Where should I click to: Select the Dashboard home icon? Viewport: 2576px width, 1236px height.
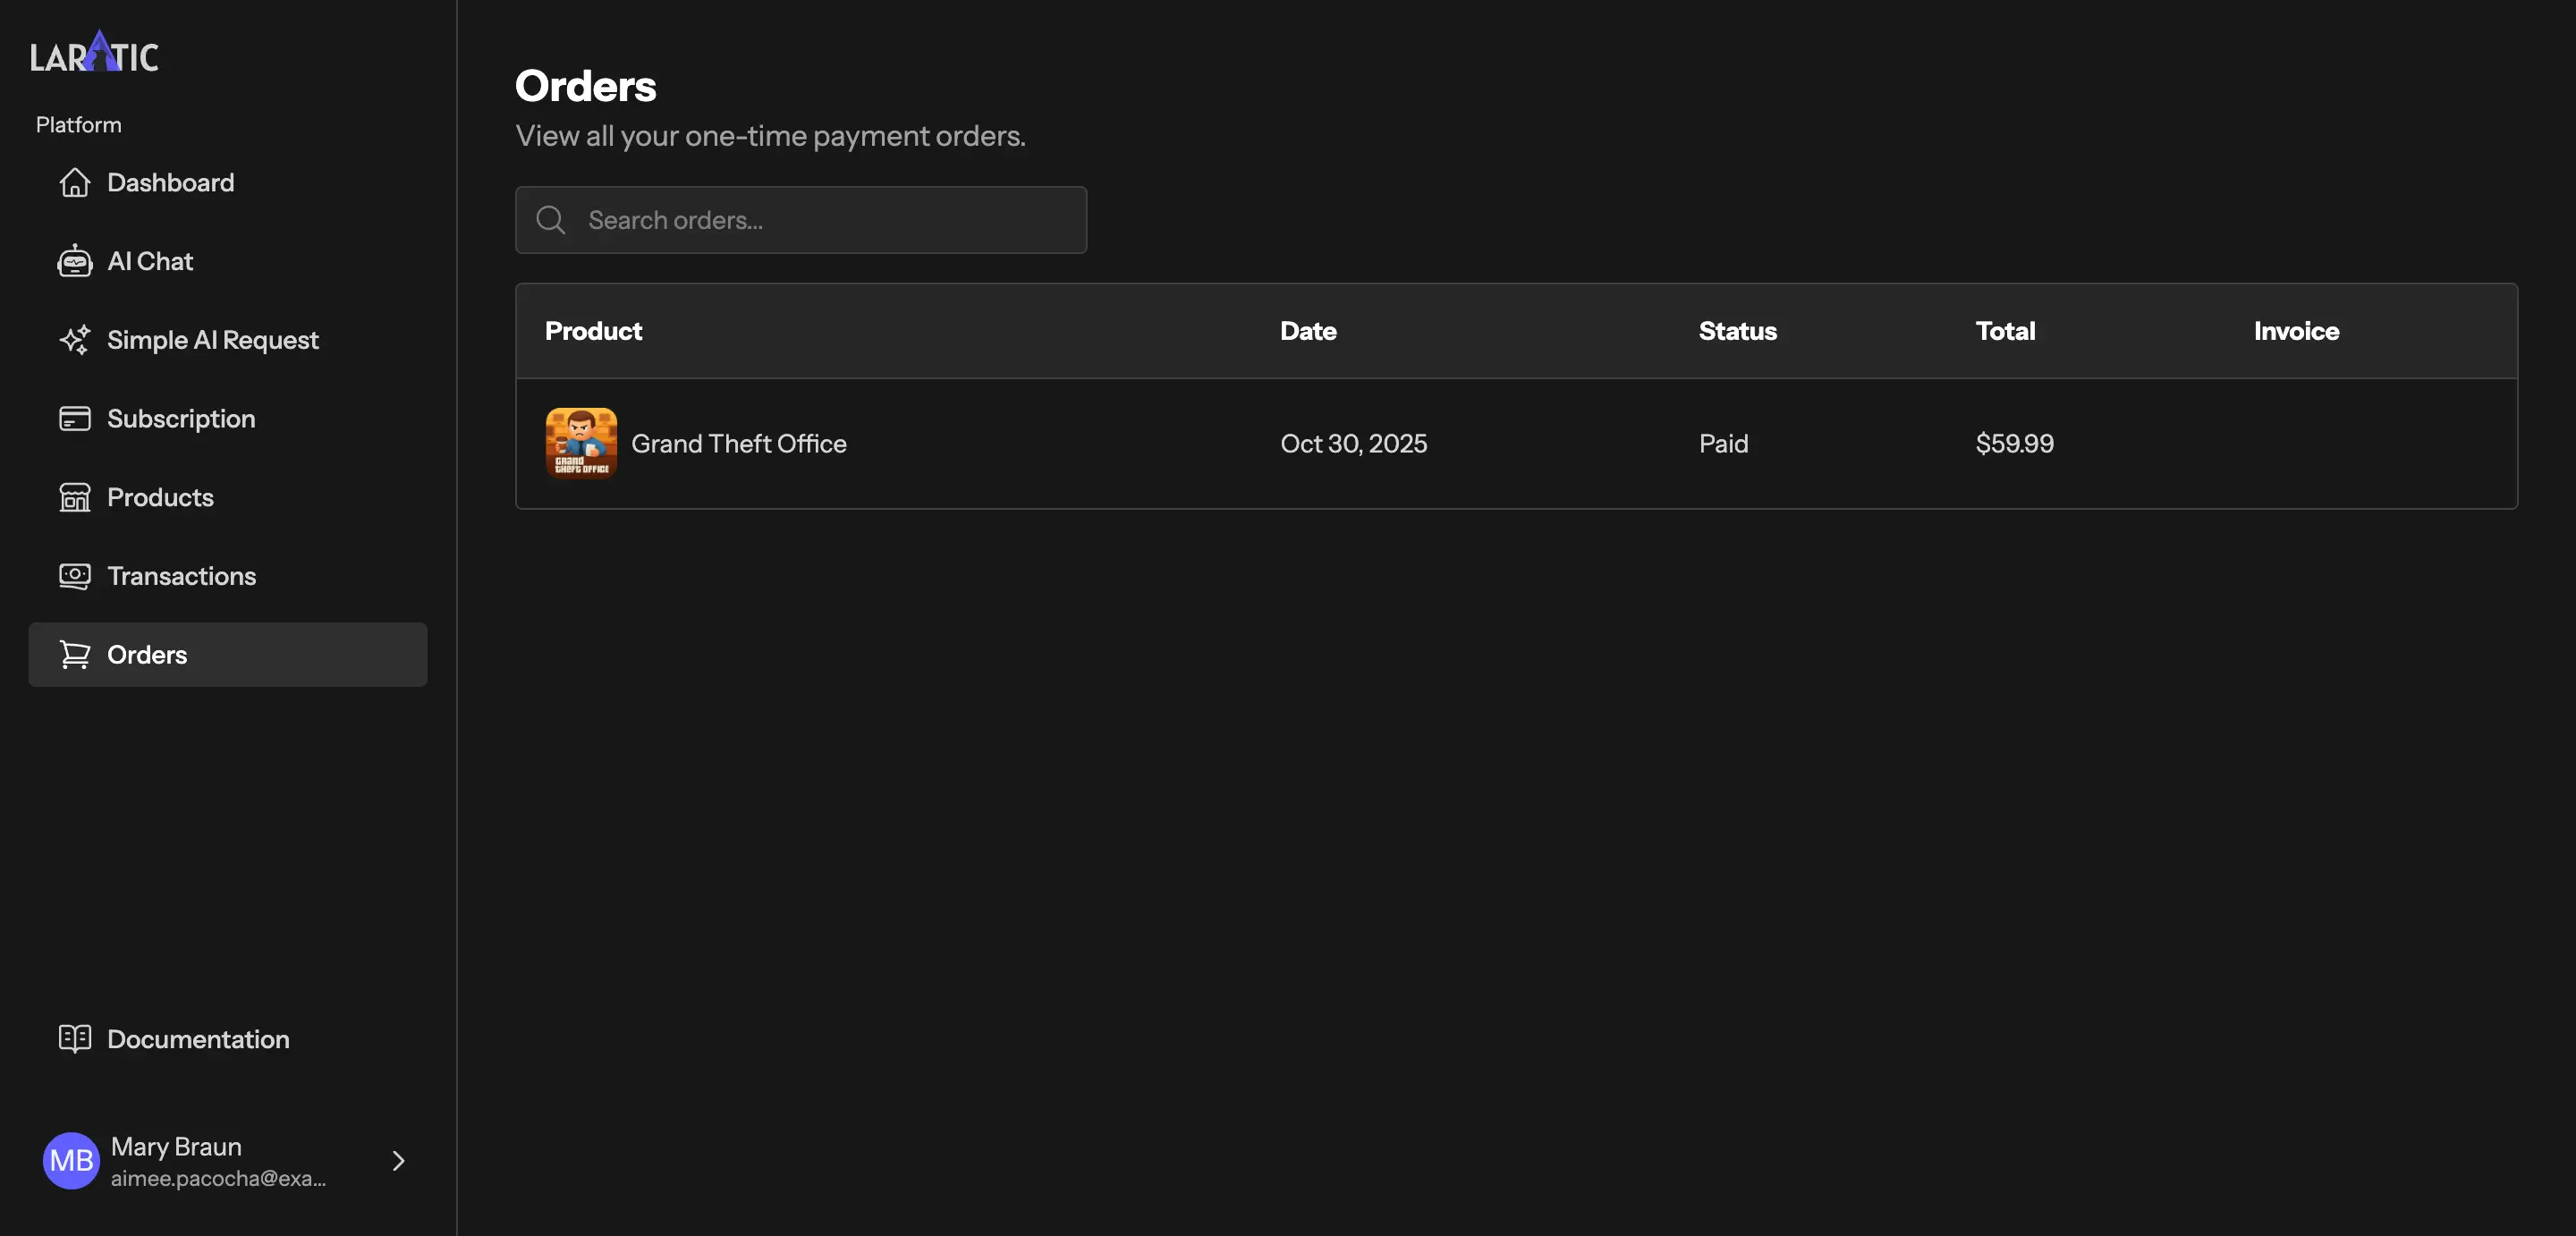[75, 182]
